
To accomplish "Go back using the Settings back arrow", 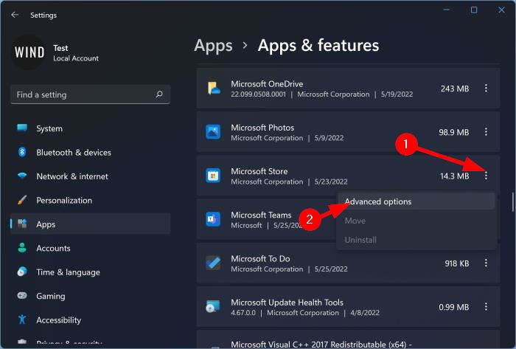I will [x=15, y=15].
